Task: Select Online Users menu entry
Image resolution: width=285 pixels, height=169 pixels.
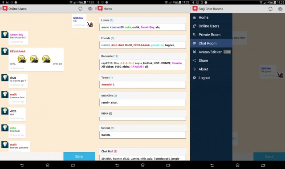Action: 211,26
